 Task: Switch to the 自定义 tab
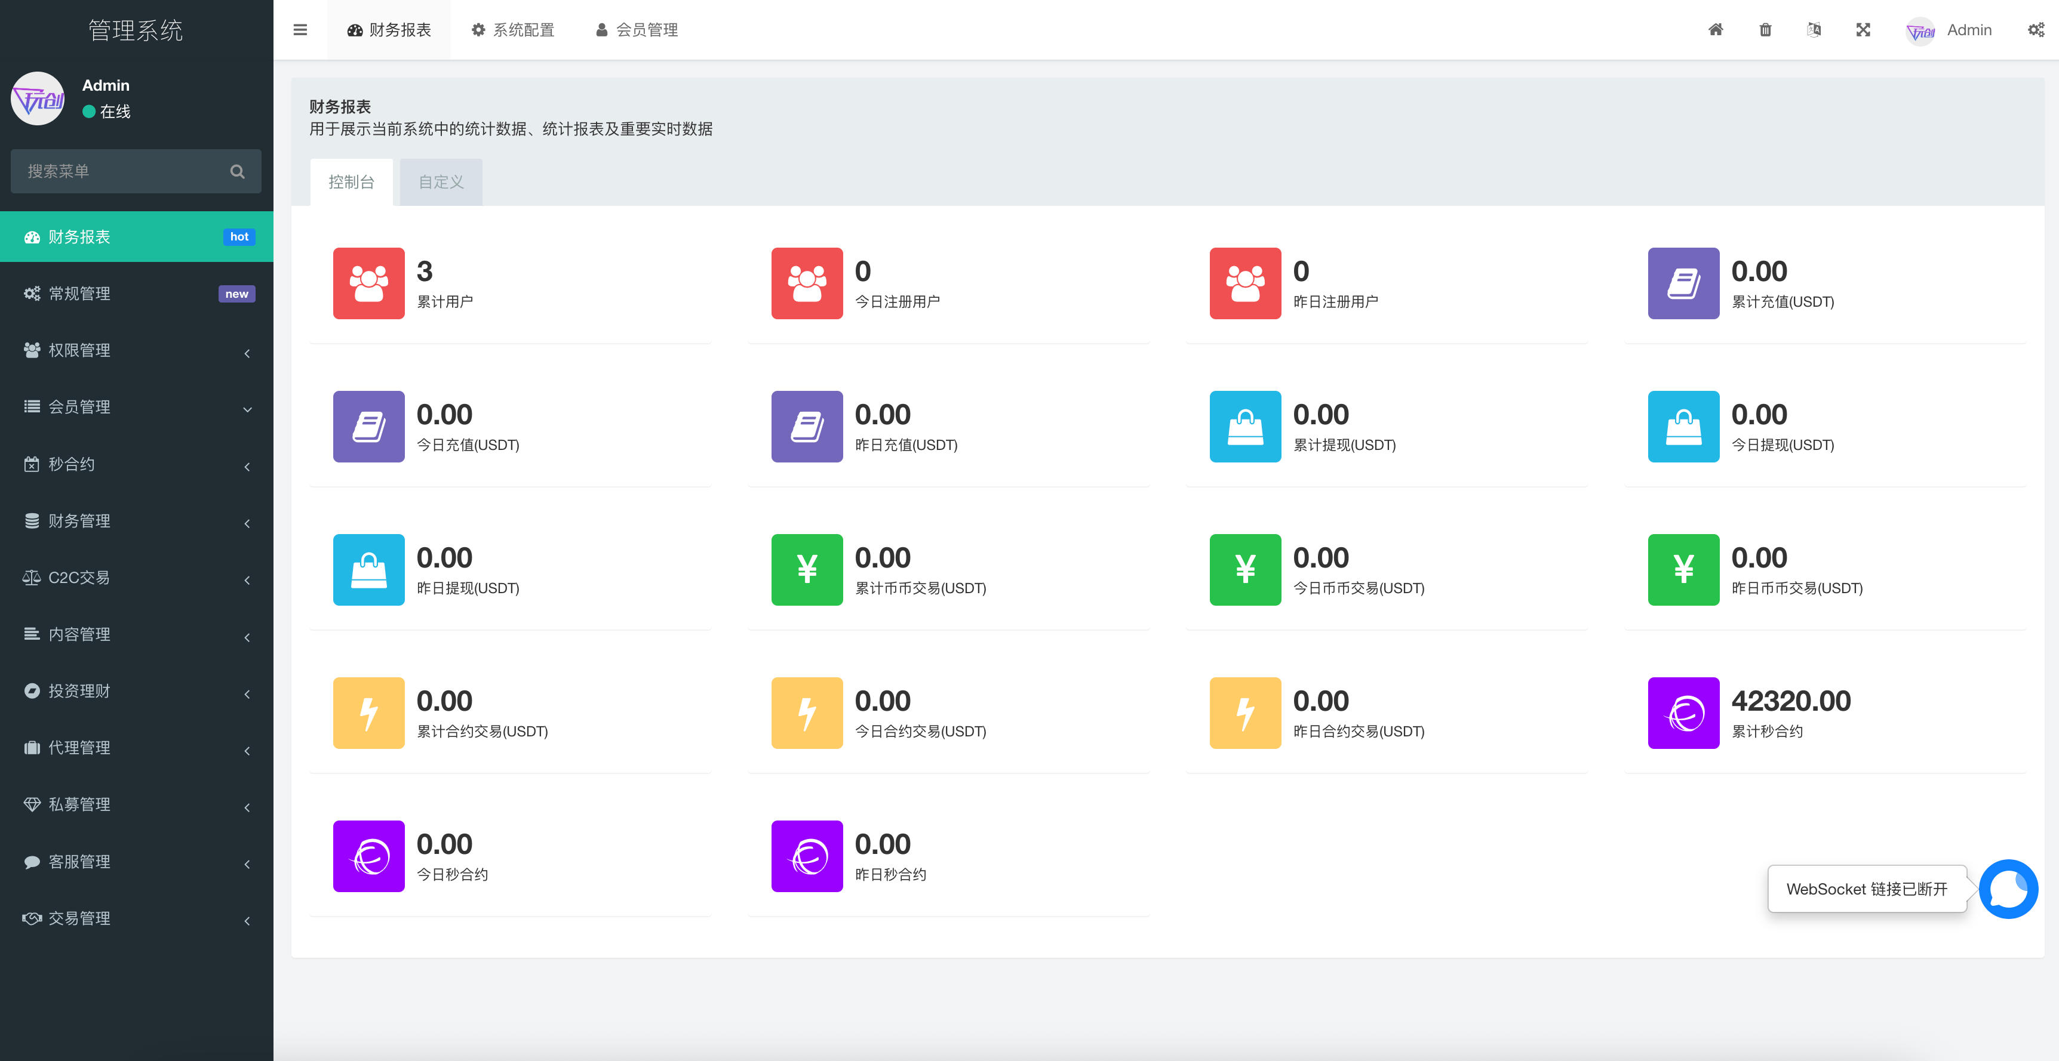pos(441,182)
